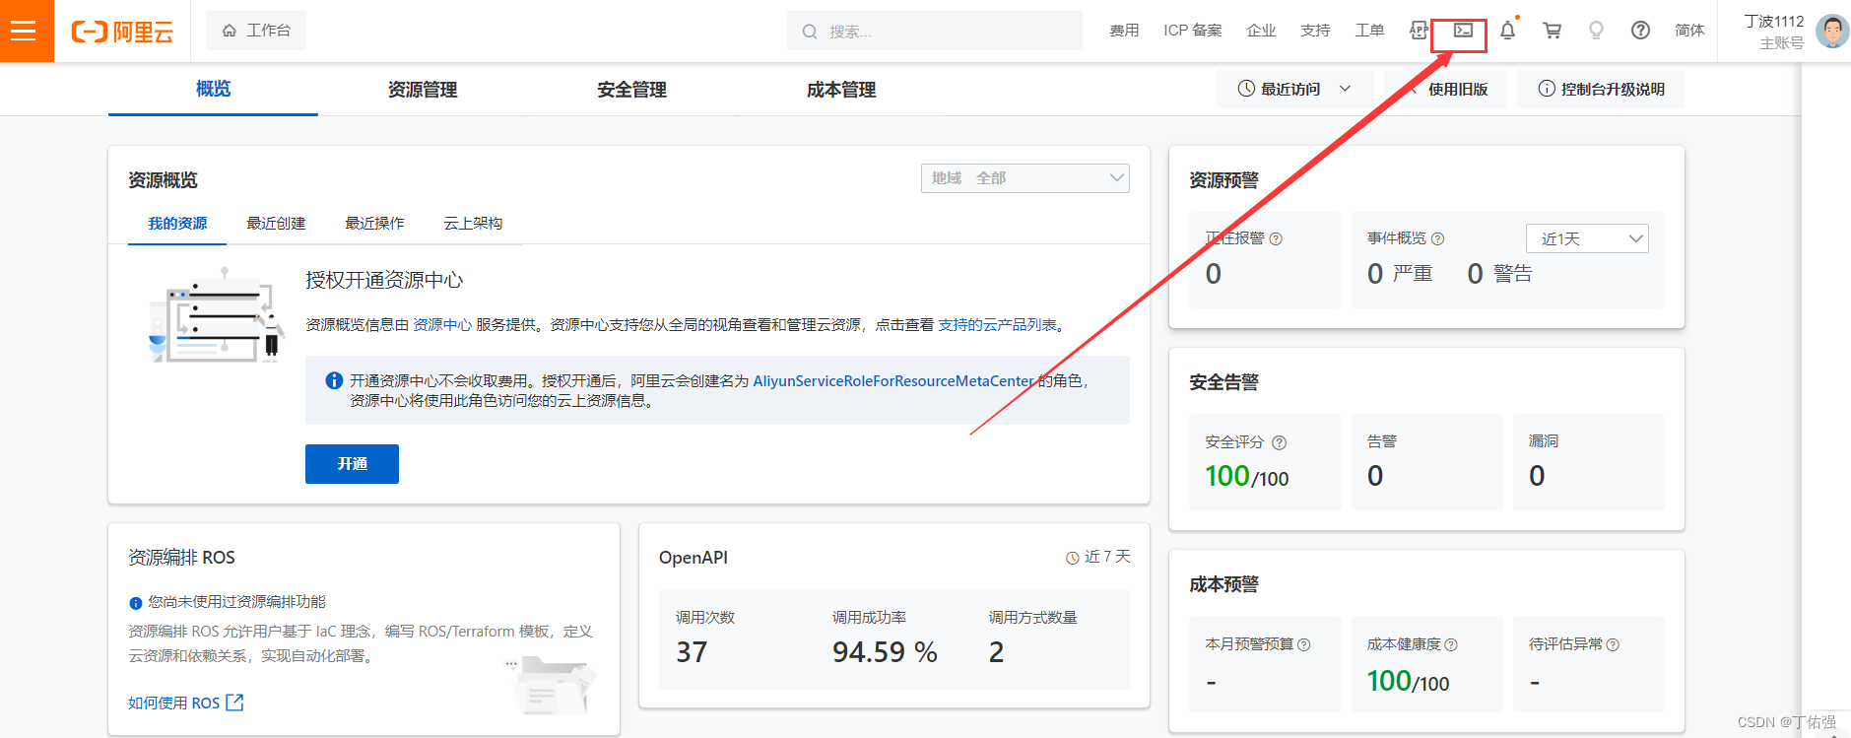Click the help icon next to 本月预警预算
Screen dimensions: 1851x738
pos(1303,644)
